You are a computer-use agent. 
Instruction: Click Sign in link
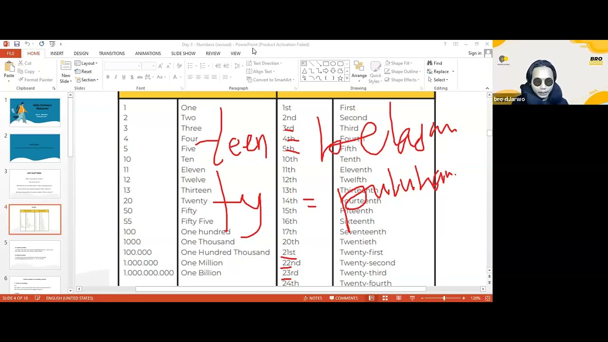click(x=475, y=53)
